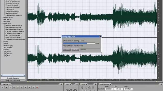Expand the Stereo Imagery category
This screenshot has width=163, height=91.
click(2, 45)
